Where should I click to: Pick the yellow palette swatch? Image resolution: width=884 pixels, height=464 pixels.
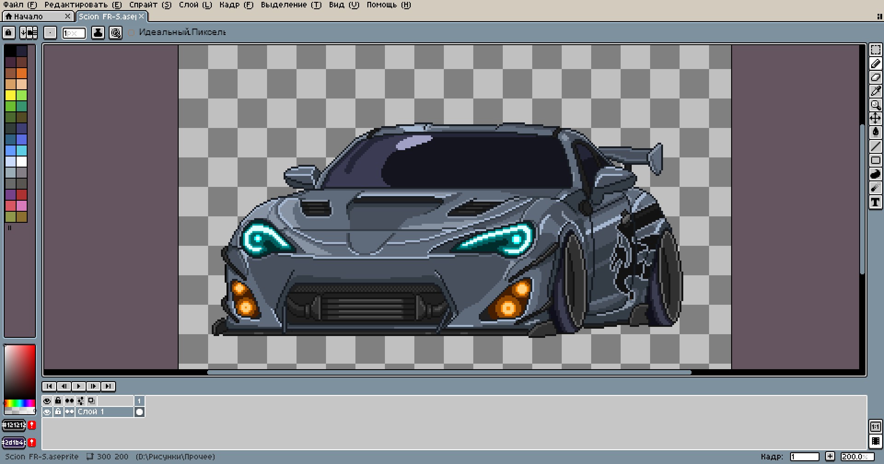11,95
